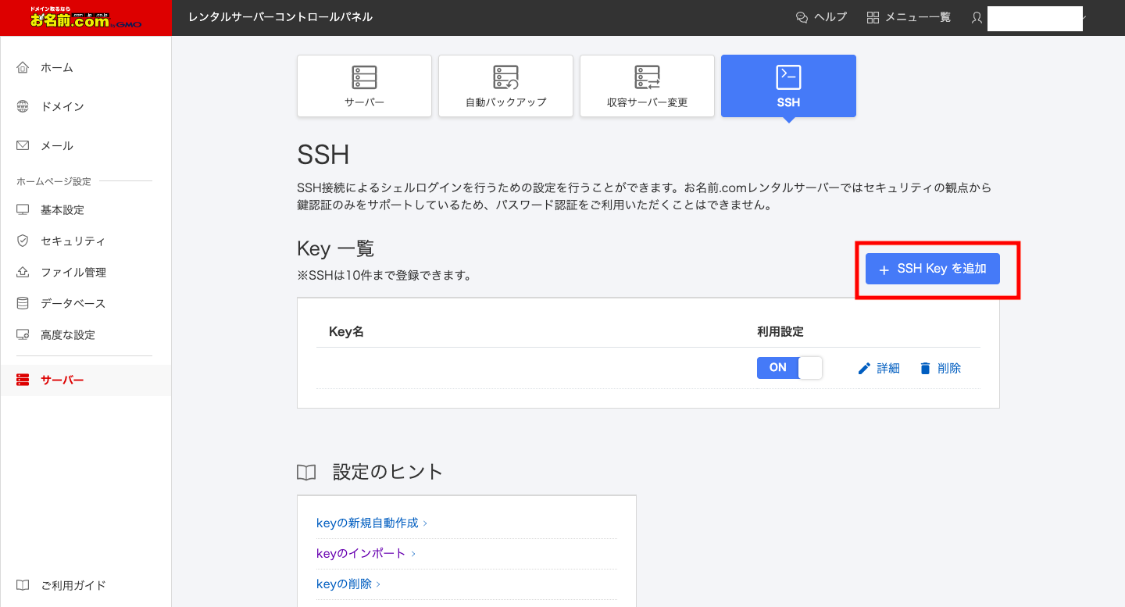Expand the keyの削除 hint
The width and height of the screenshot is (1125, 607).
(344, 584)
